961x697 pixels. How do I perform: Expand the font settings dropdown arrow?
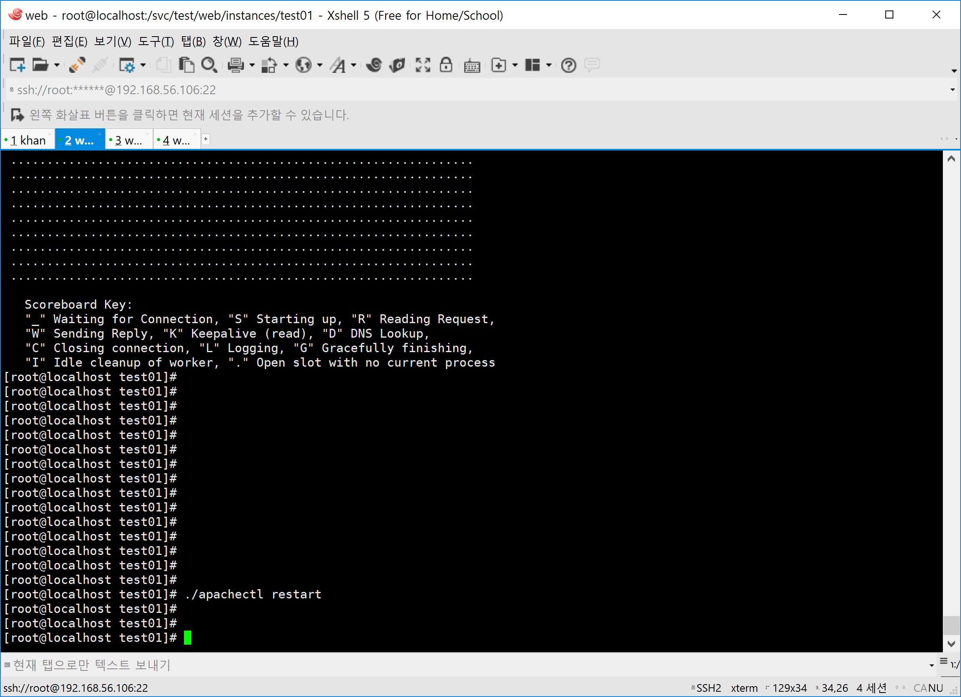pos(353,65)
